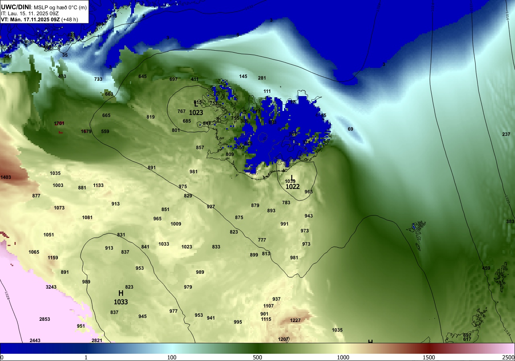The width and height of the screenshot is (515, 361).
Task: Click the 459 value near Shetland
Action: click(486, 268)
